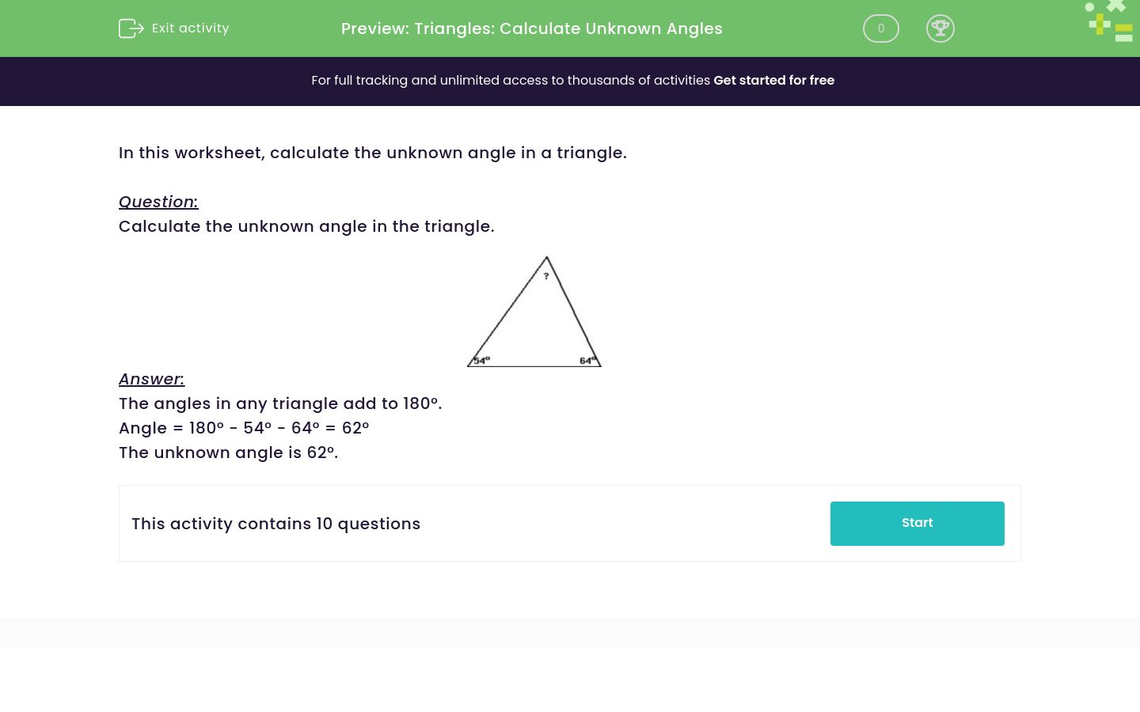The width and height of the screenshot is (1140, 712).
Task: Select the worksheet intro sentence
Action: 373,153
